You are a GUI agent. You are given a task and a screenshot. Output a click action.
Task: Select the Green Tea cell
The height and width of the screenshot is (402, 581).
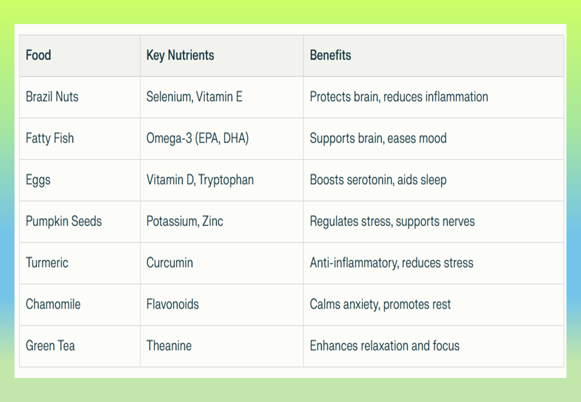coord(50,346)
